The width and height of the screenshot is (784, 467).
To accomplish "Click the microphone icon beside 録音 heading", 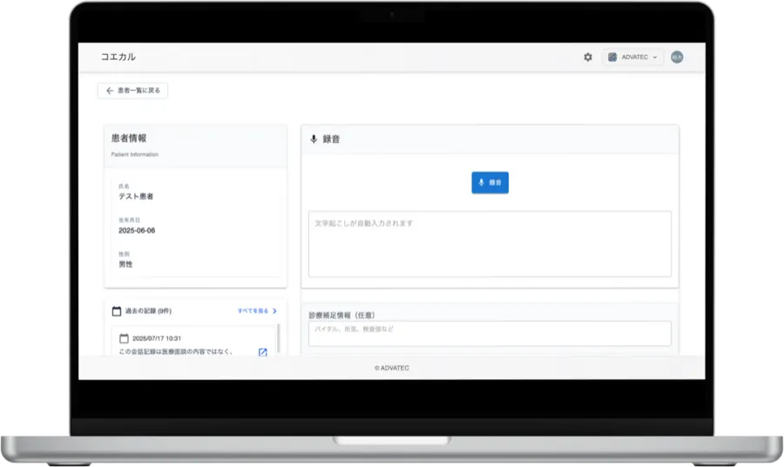I will pos(314,139).
